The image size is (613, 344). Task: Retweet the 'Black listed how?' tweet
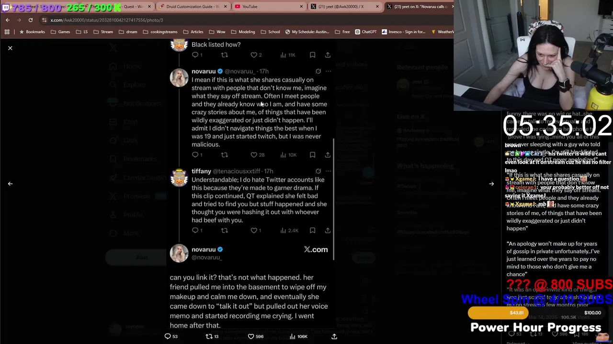tap(224, 55)
